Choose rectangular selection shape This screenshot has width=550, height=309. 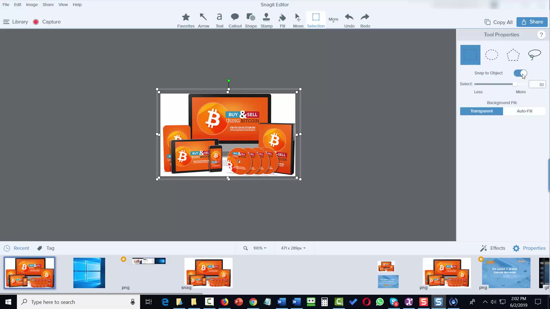[x=470, y=55]
